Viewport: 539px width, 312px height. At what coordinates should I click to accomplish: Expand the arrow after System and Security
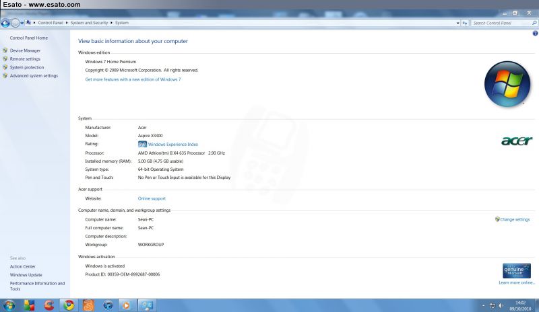click(111, 23)
